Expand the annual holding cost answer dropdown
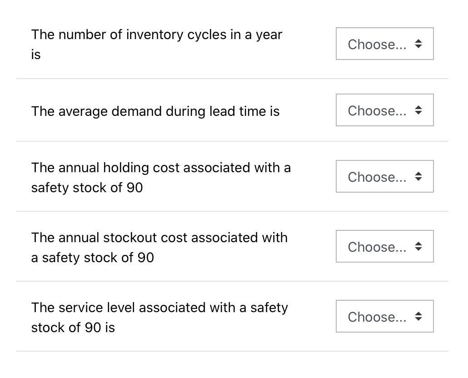This screenshot has width=468, height=378. click(x=384, y=177)
